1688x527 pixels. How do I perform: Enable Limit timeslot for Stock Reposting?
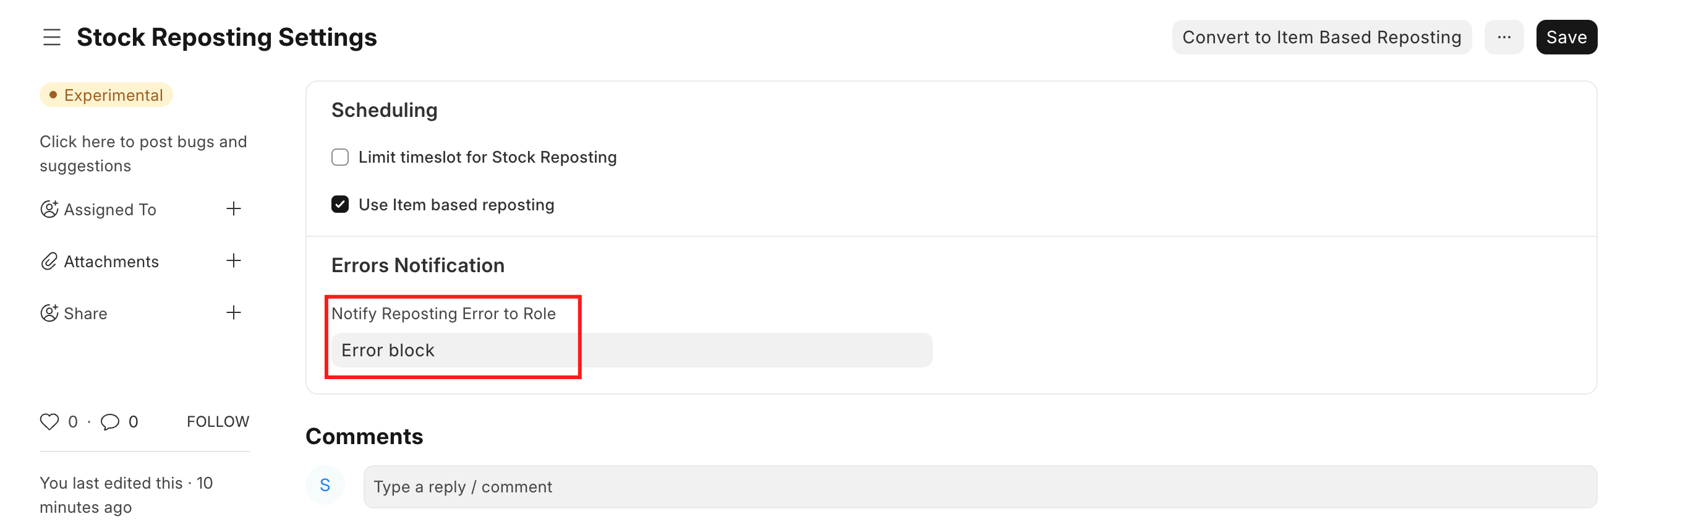pyautogui.click(x=340, y=157)
